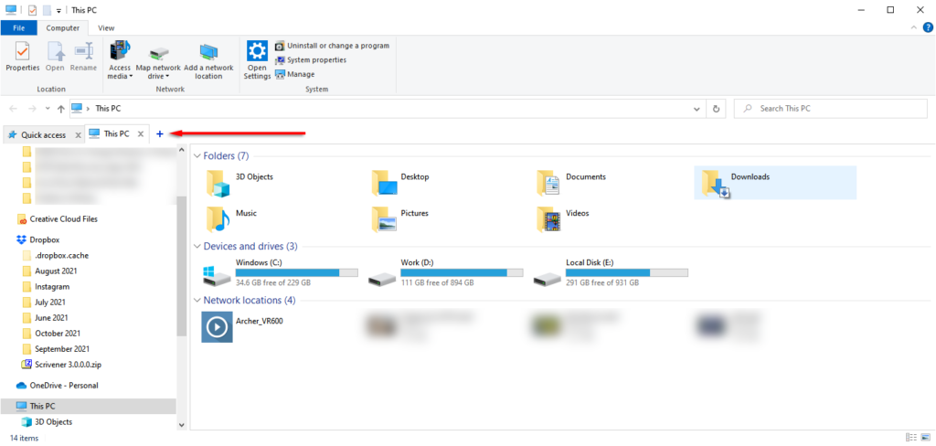The height and width of the screenshot is (446, 936).
Task: Click Add a network location
Action: (x=208, y=59)
